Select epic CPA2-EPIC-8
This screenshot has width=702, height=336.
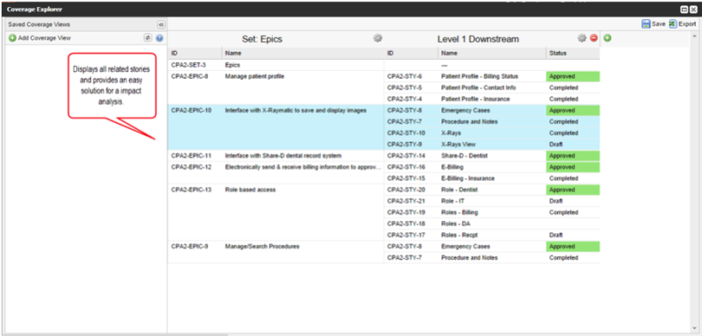click(x=190, y=76)
